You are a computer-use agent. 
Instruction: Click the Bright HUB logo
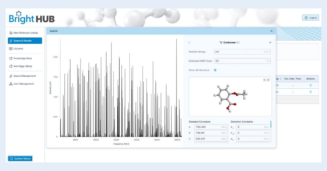(32, 17)
